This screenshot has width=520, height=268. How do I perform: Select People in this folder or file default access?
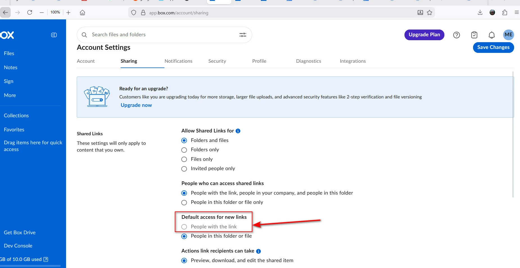pyautogui.click(x=184, y=236)
